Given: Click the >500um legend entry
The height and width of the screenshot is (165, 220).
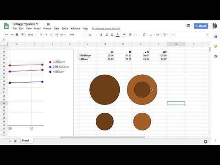Looking at the screenshot, I should 57,71.
